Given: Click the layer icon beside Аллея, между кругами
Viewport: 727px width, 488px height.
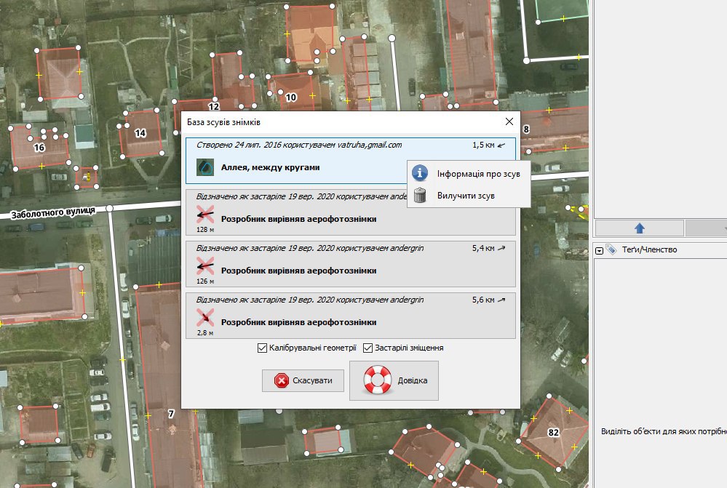Looking at the screenshot, I should point(205,167).
